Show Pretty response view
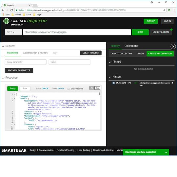The width and height of the screenshot is (177, 177). coord(12,88)
